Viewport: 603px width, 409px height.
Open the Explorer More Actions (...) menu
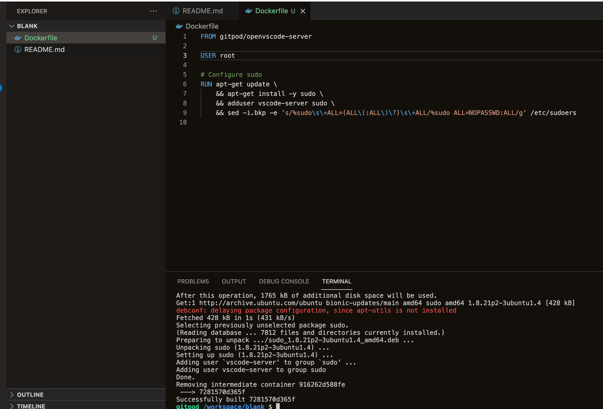click(153, 11)
